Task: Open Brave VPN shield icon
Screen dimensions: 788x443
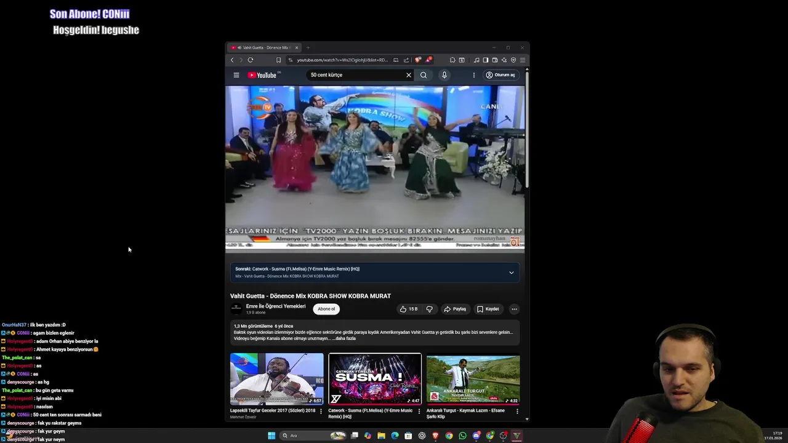Action: (x=513, y=60)
